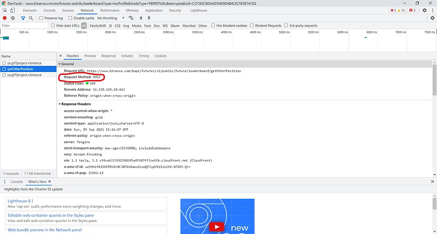Toggle device toolbar icon

tap(13, 10)
